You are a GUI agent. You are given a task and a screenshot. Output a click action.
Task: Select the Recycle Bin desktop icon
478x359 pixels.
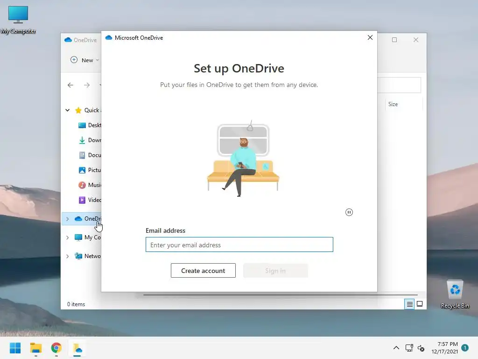pos(455,294)
